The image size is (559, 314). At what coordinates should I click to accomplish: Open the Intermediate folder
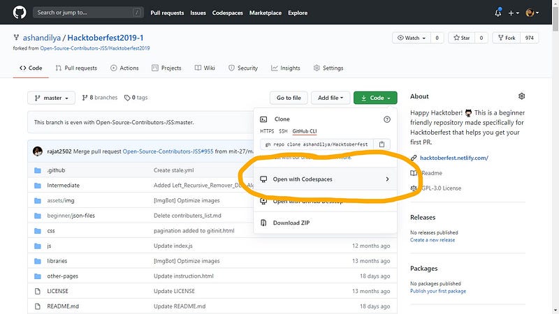(63, 185)
